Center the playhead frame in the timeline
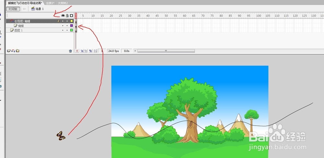The height and width of the screenshot is (158, 324). click(x=77, y=51)
